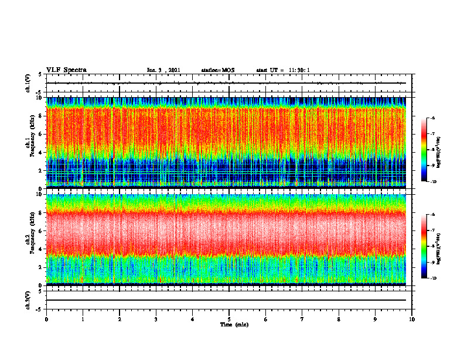Screen dimensions: 464x358
Task: Select the ch.2 spectrogram panel
Action: point(226,240)
